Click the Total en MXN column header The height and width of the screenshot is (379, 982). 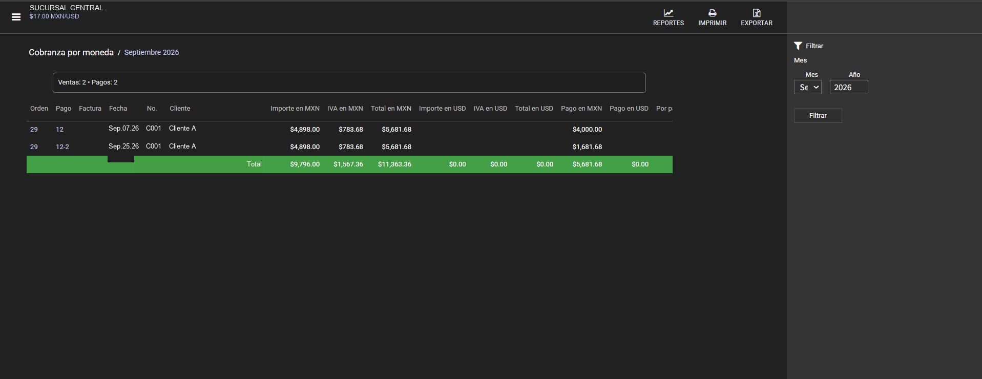coord(391,109)
